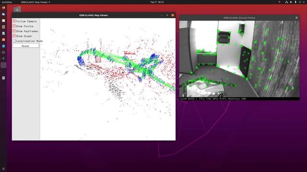
Task: Click the Map Viewer title bar text
Action: click(94, 15)
